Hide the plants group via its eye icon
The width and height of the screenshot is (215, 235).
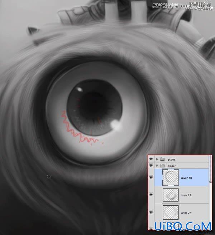[151, 159]
